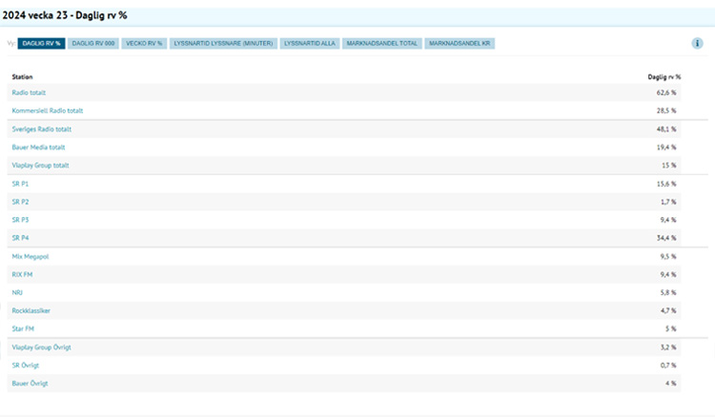Select the Daglig RV % tab
The width and height of the screenshot is (715, 417).
click(41, 44)
